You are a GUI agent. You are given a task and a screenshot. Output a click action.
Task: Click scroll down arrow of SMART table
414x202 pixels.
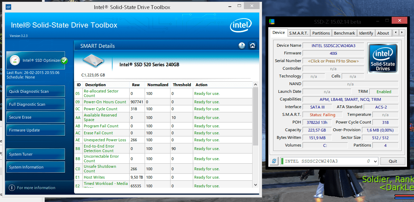[255, 185]
